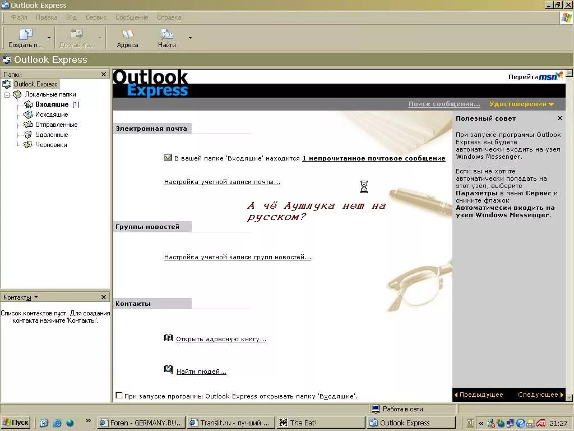Open the Вид menu
The height and width of the screenshot is (431, 574).
71,17
